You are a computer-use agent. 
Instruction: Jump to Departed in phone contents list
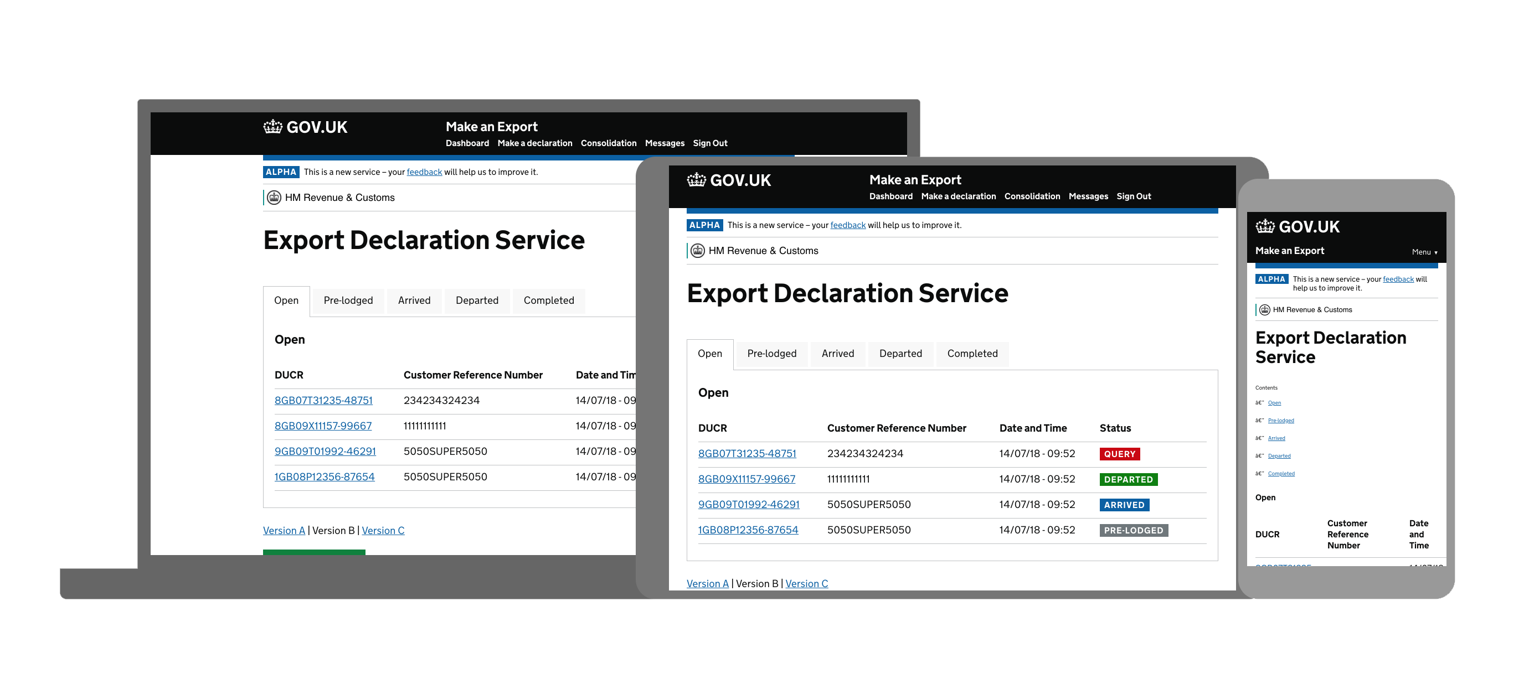coord(1279,456)
